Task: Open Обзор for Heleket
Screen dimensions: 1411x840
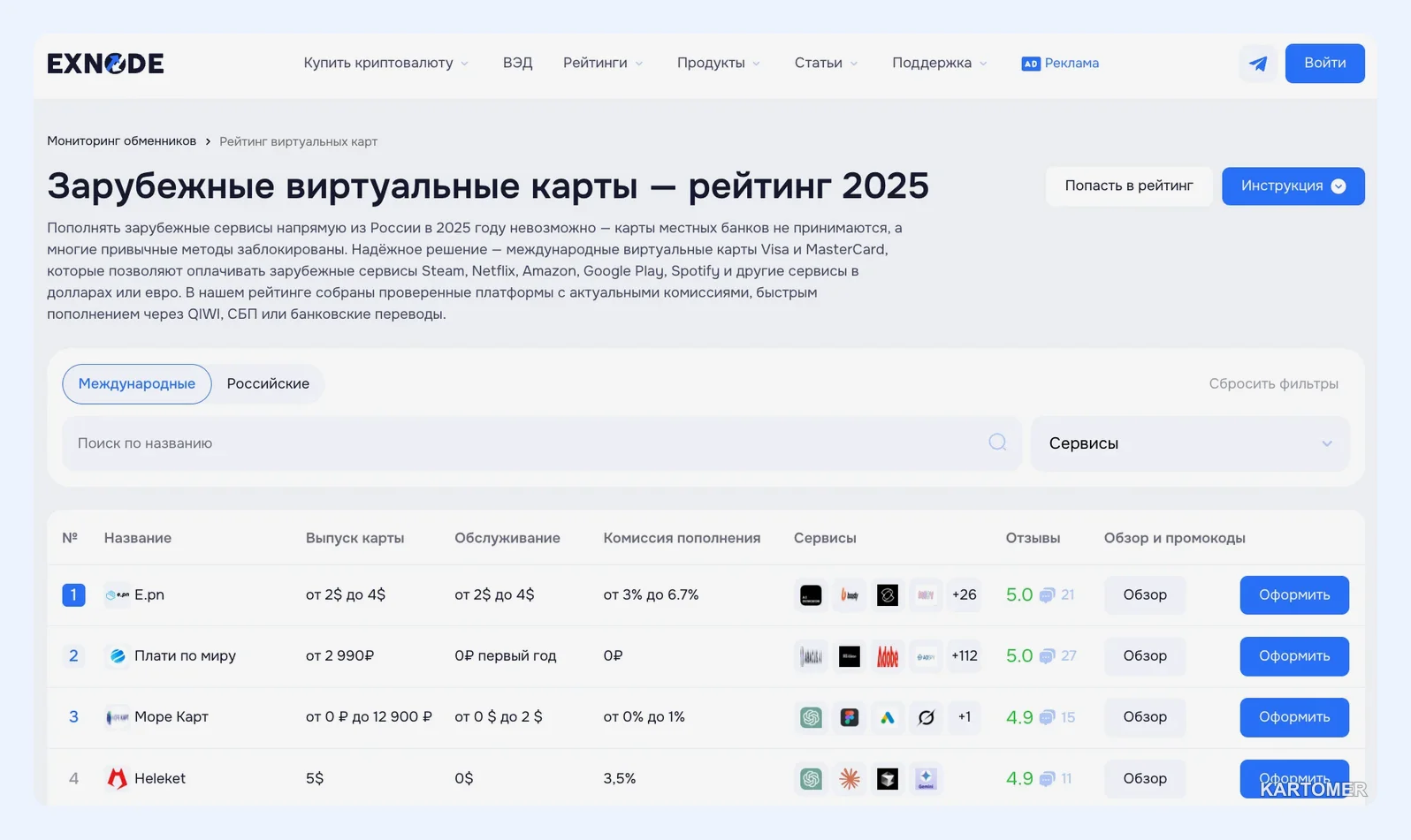Action: 1144,778
